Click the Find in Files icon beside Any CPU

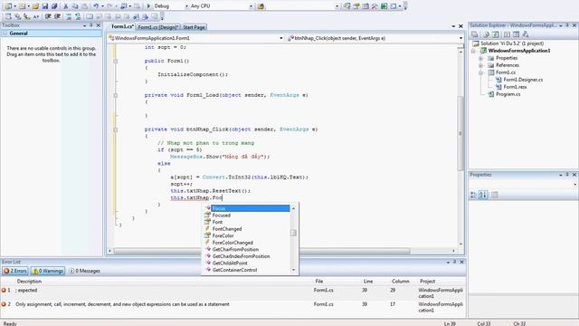click(x=261, y=6)
